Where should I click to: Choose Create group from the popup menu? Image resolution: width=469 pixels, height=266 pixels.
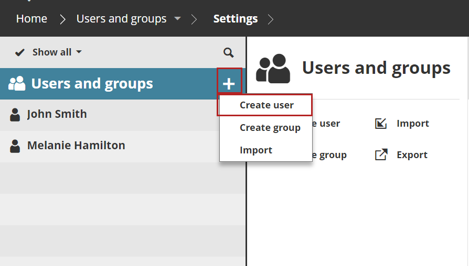[270, 128]
